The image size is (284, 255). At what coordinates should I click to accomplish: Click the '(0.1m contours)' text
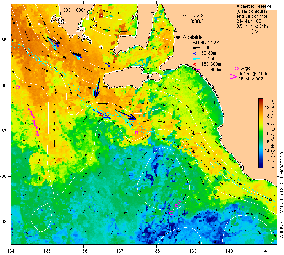(x=251, y=11)
